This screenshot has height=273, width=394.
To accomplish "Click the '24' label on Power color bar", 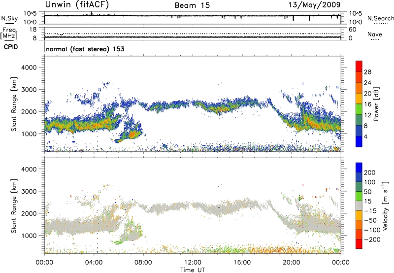I will (367, 83).
